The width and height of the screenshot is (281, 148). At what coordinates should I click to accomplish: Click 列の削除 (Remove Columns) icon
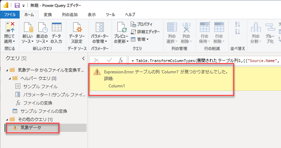tap(187, 27)
